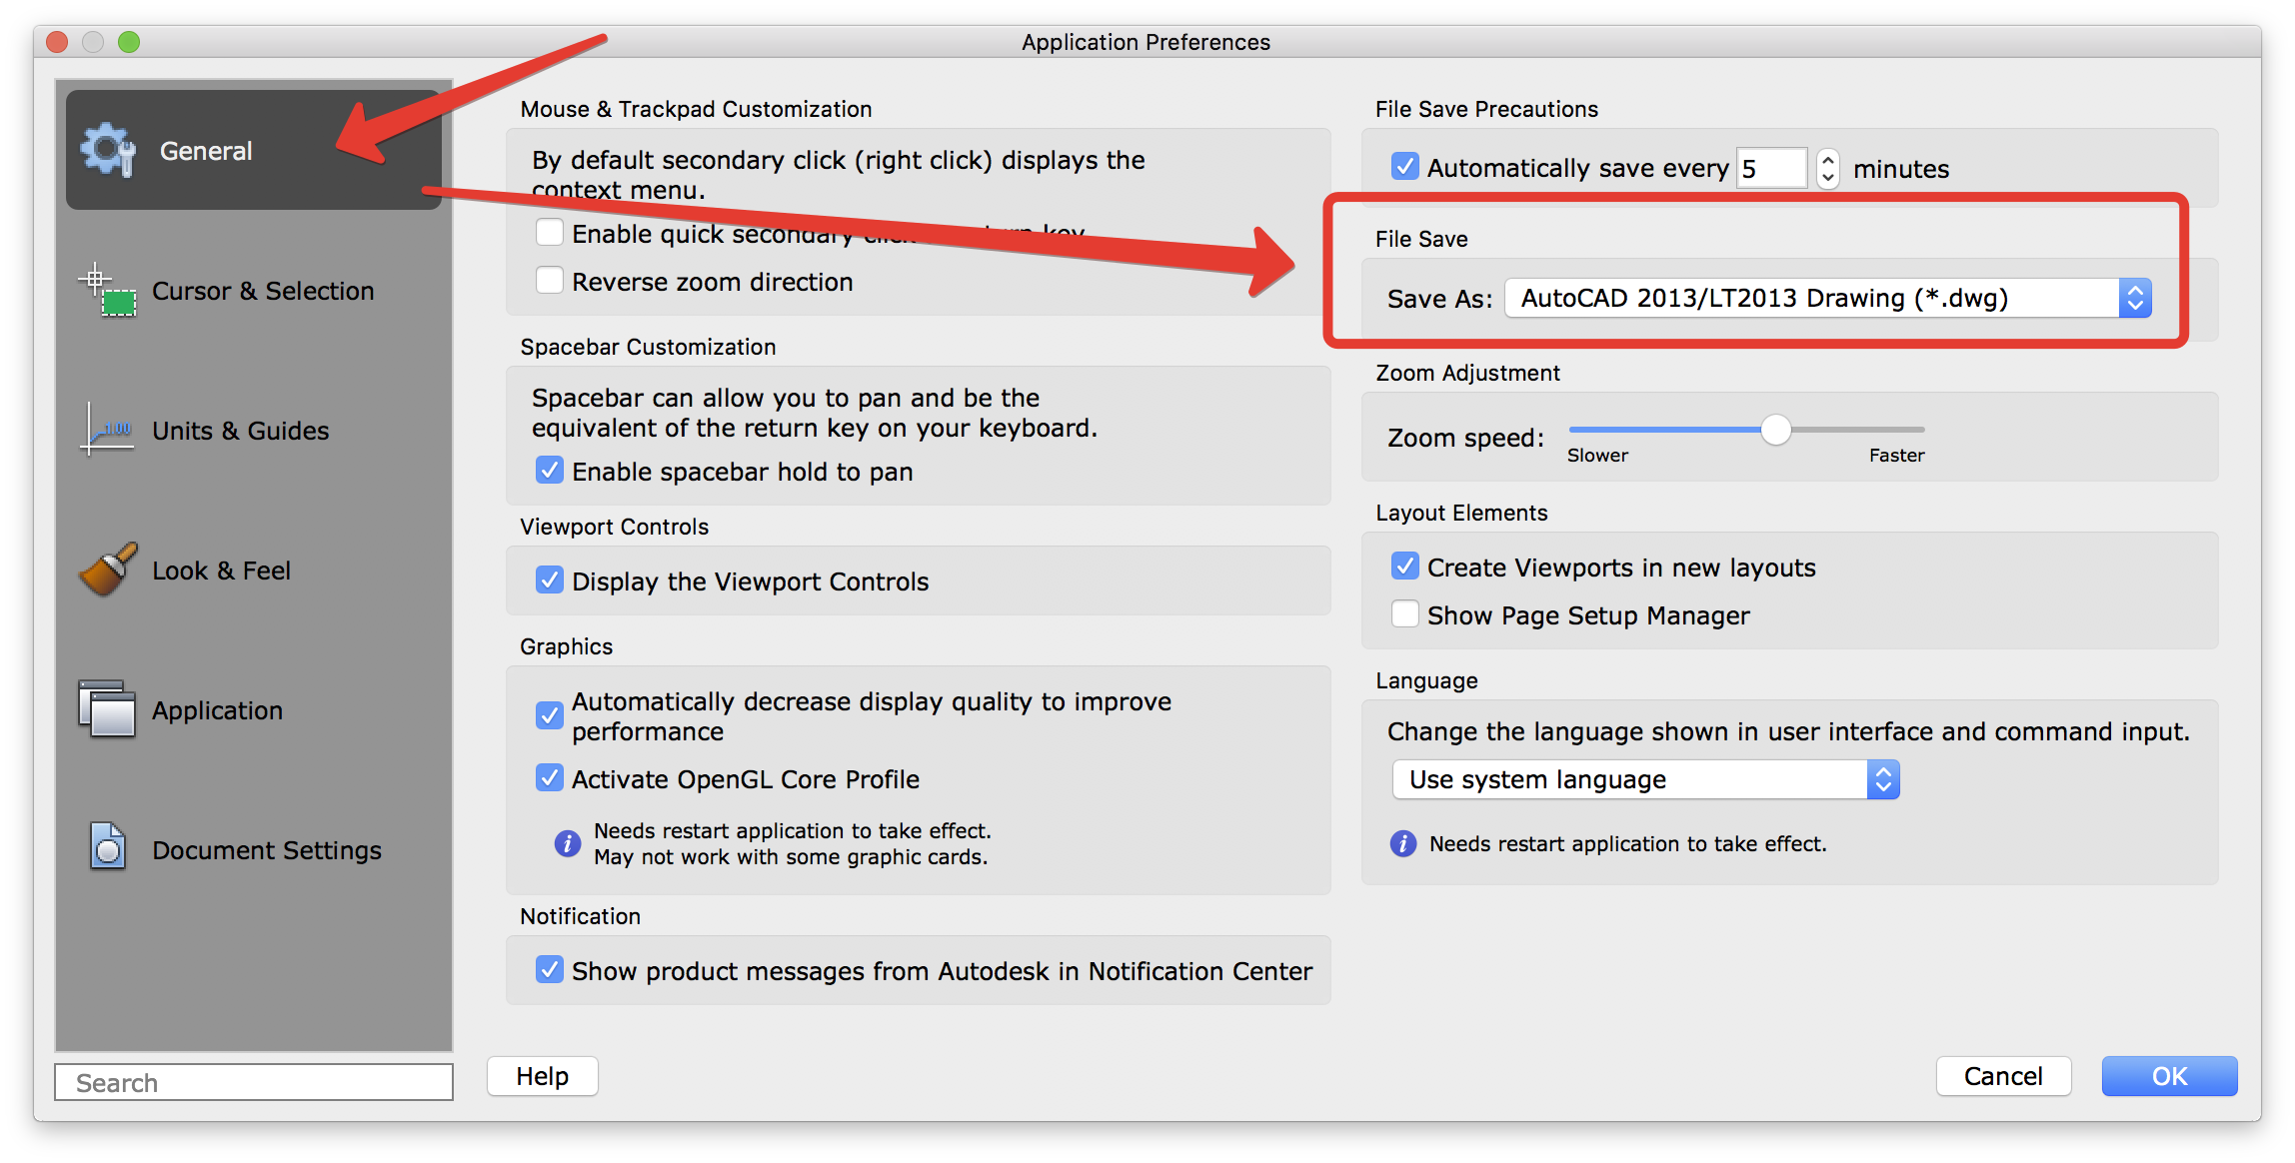The image size is (2295, 1163).
Task: Click the info icon in the Language section
Action: click(1403, 844)
